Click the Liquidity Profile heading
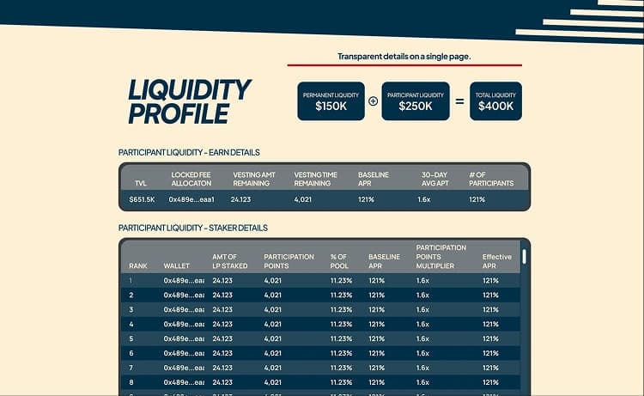Viewport: 644px width, 396px height. tap(189, 101)
